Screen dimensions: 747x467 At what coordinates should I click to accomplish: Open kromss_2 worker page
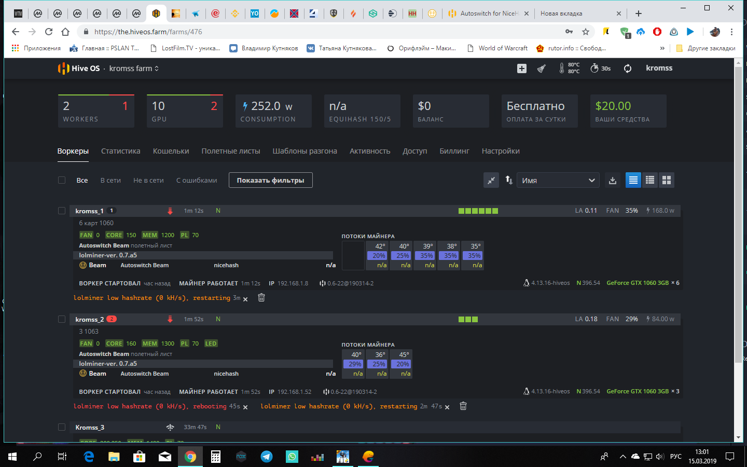89,319
